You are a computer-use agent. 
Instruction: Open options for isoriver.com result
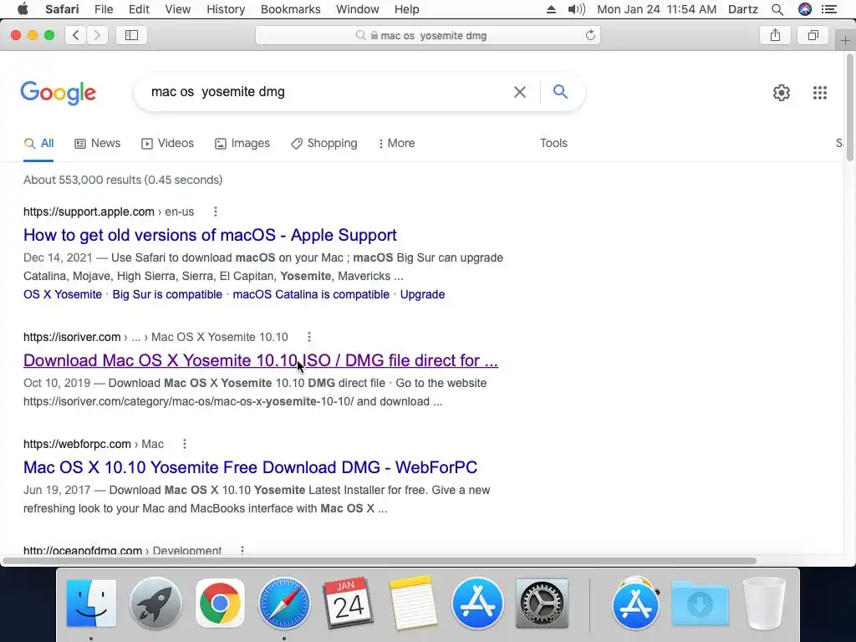tap(309, 338)
